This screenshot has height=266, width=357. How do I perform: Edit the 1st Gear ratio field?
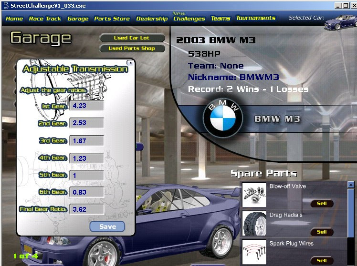[86, 106]
